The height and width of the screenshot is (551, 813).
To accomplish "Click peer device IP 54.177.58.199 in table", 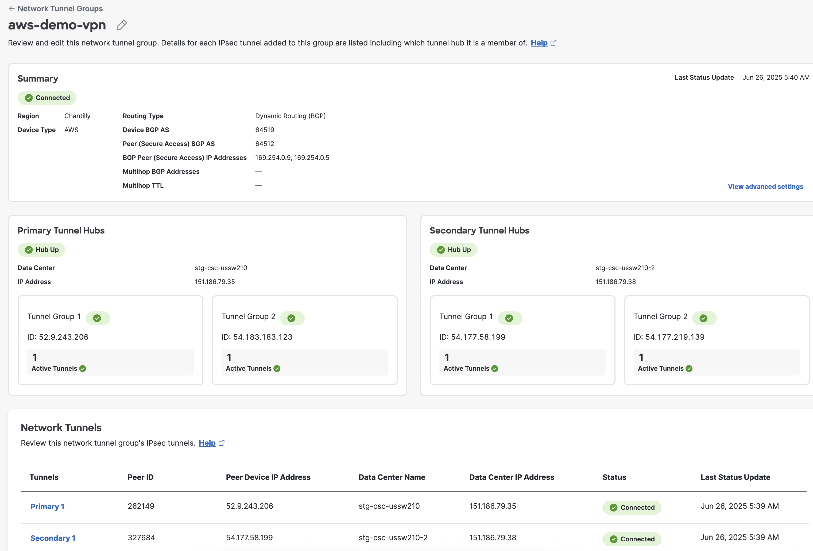I will coord(249,537).
